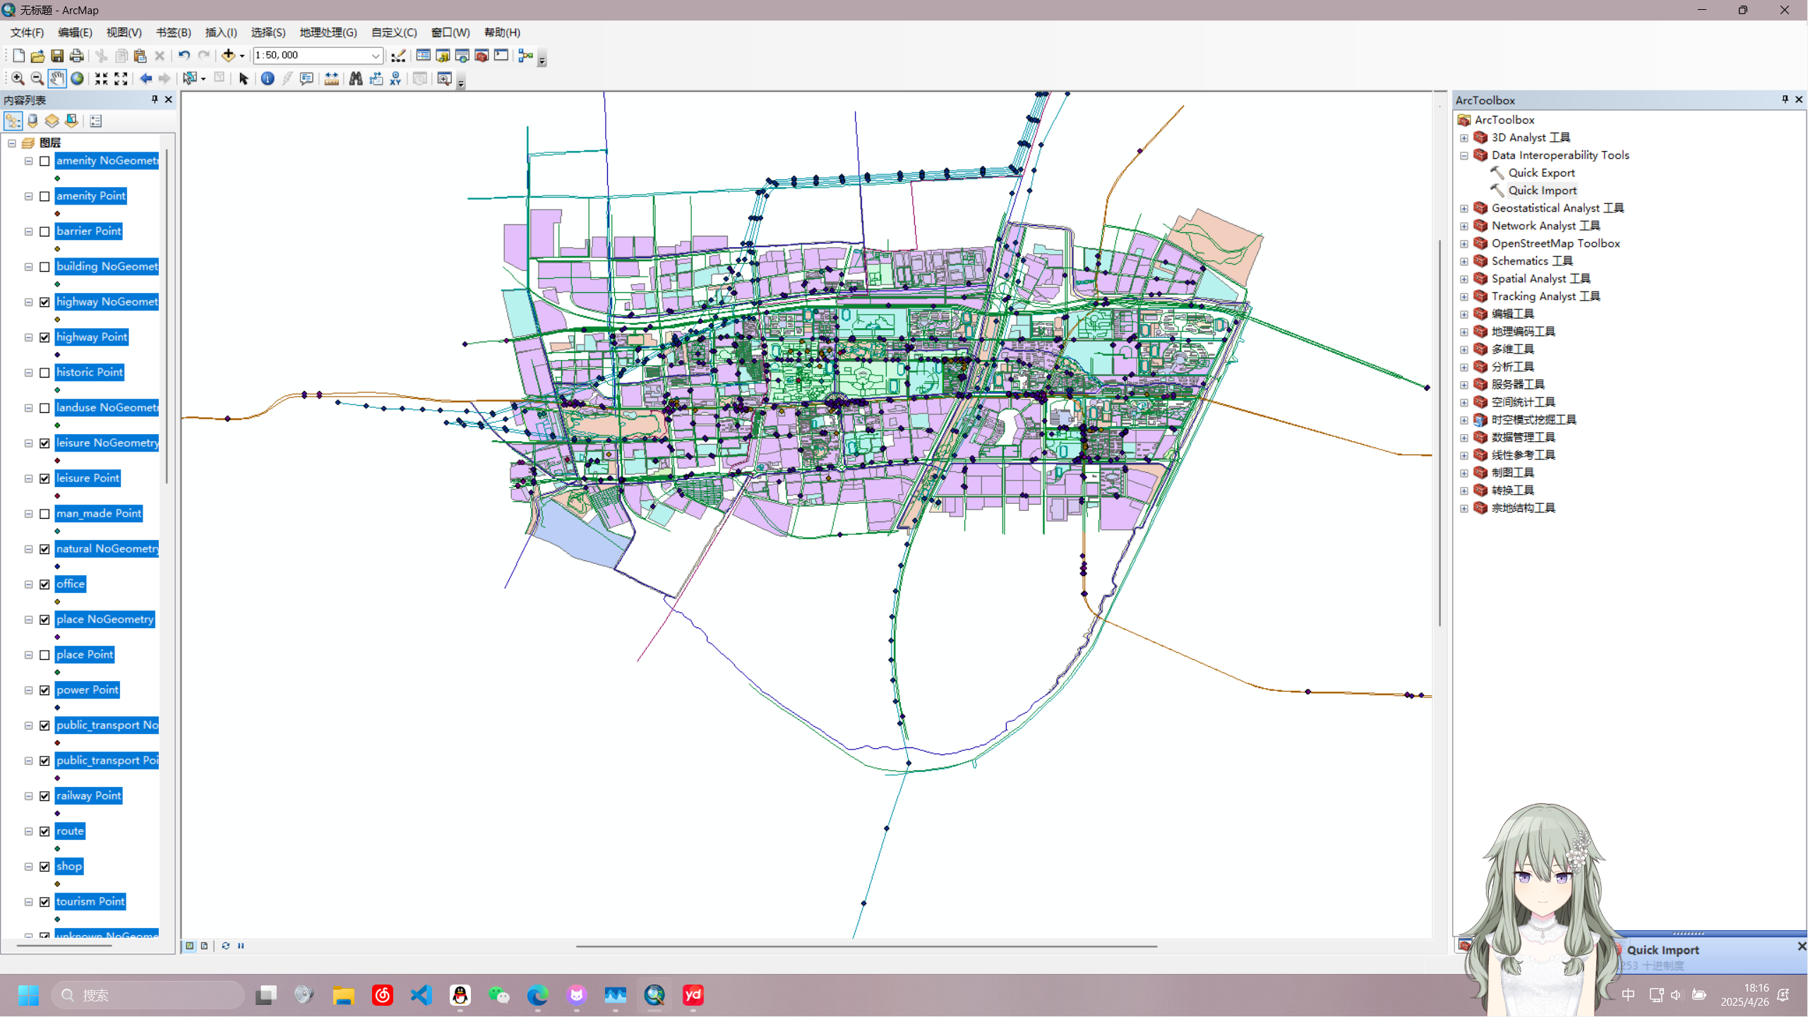1808x1017 pixels.
Task: Click the New map document icon
Action: point(18,55)
